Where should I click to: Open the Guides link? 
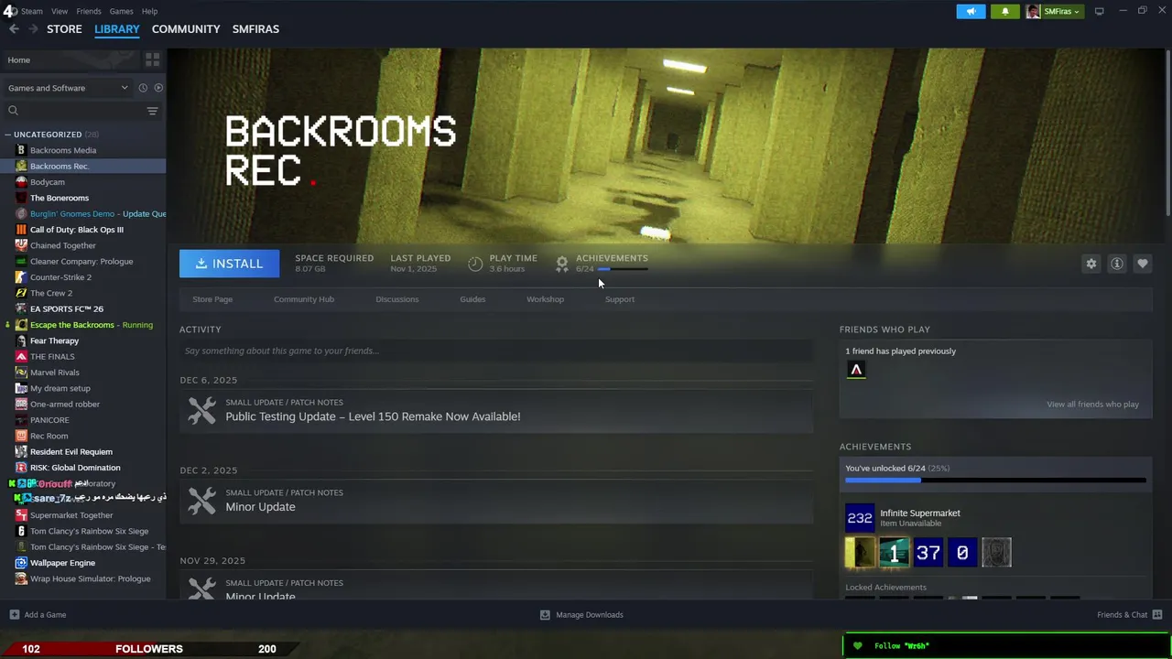pos(472,299)
